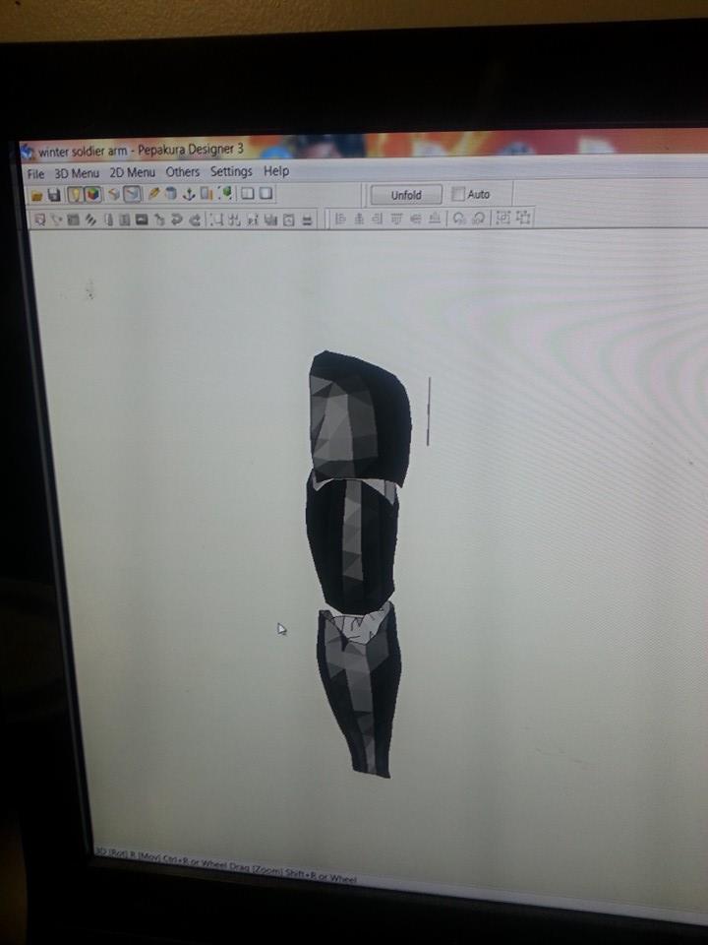Select the second window layout icon
This screenshot has height=945, width=708.
[265, 193]
